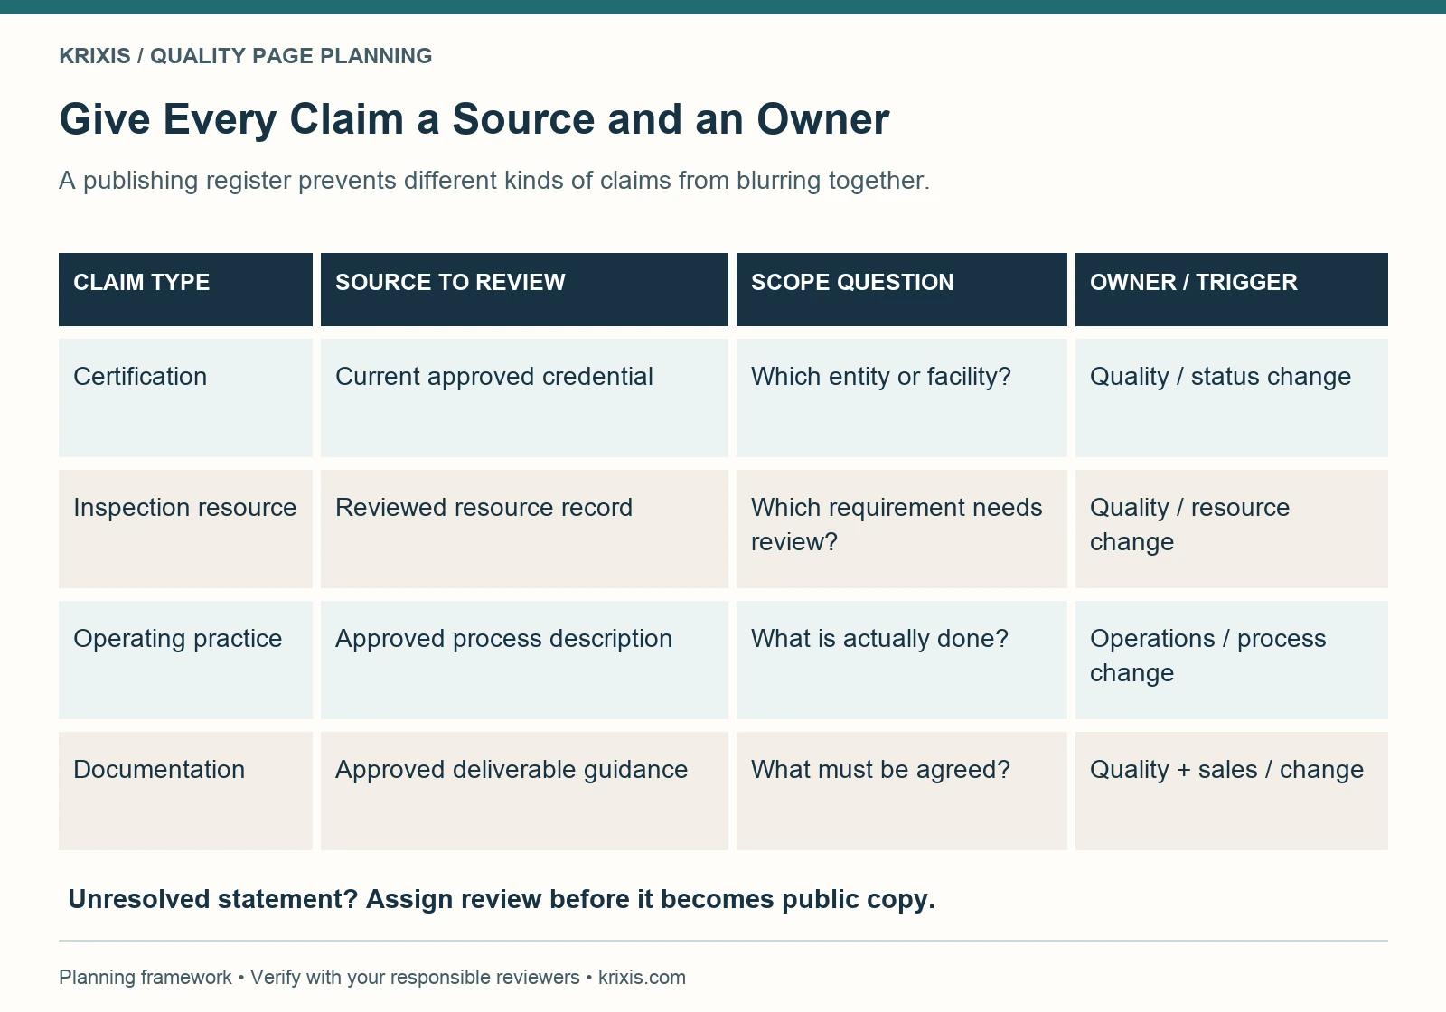The image size is (1446, 1012).
Task: Click the footer line ending in krixis.com
Action: [x=372, y=978]
